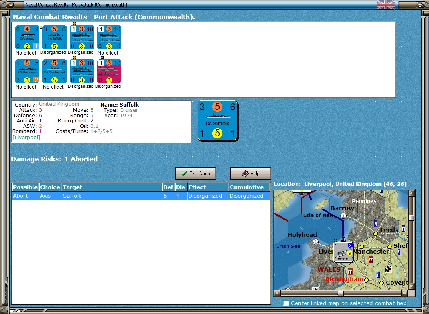Click the Damage Risks: 1 Aborted text
Viewport: 429px width, 314px height.
coord(54,159)
